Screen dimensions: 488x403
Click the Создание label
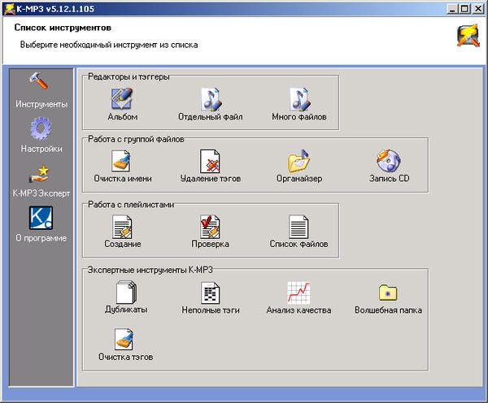click(123, 244)
